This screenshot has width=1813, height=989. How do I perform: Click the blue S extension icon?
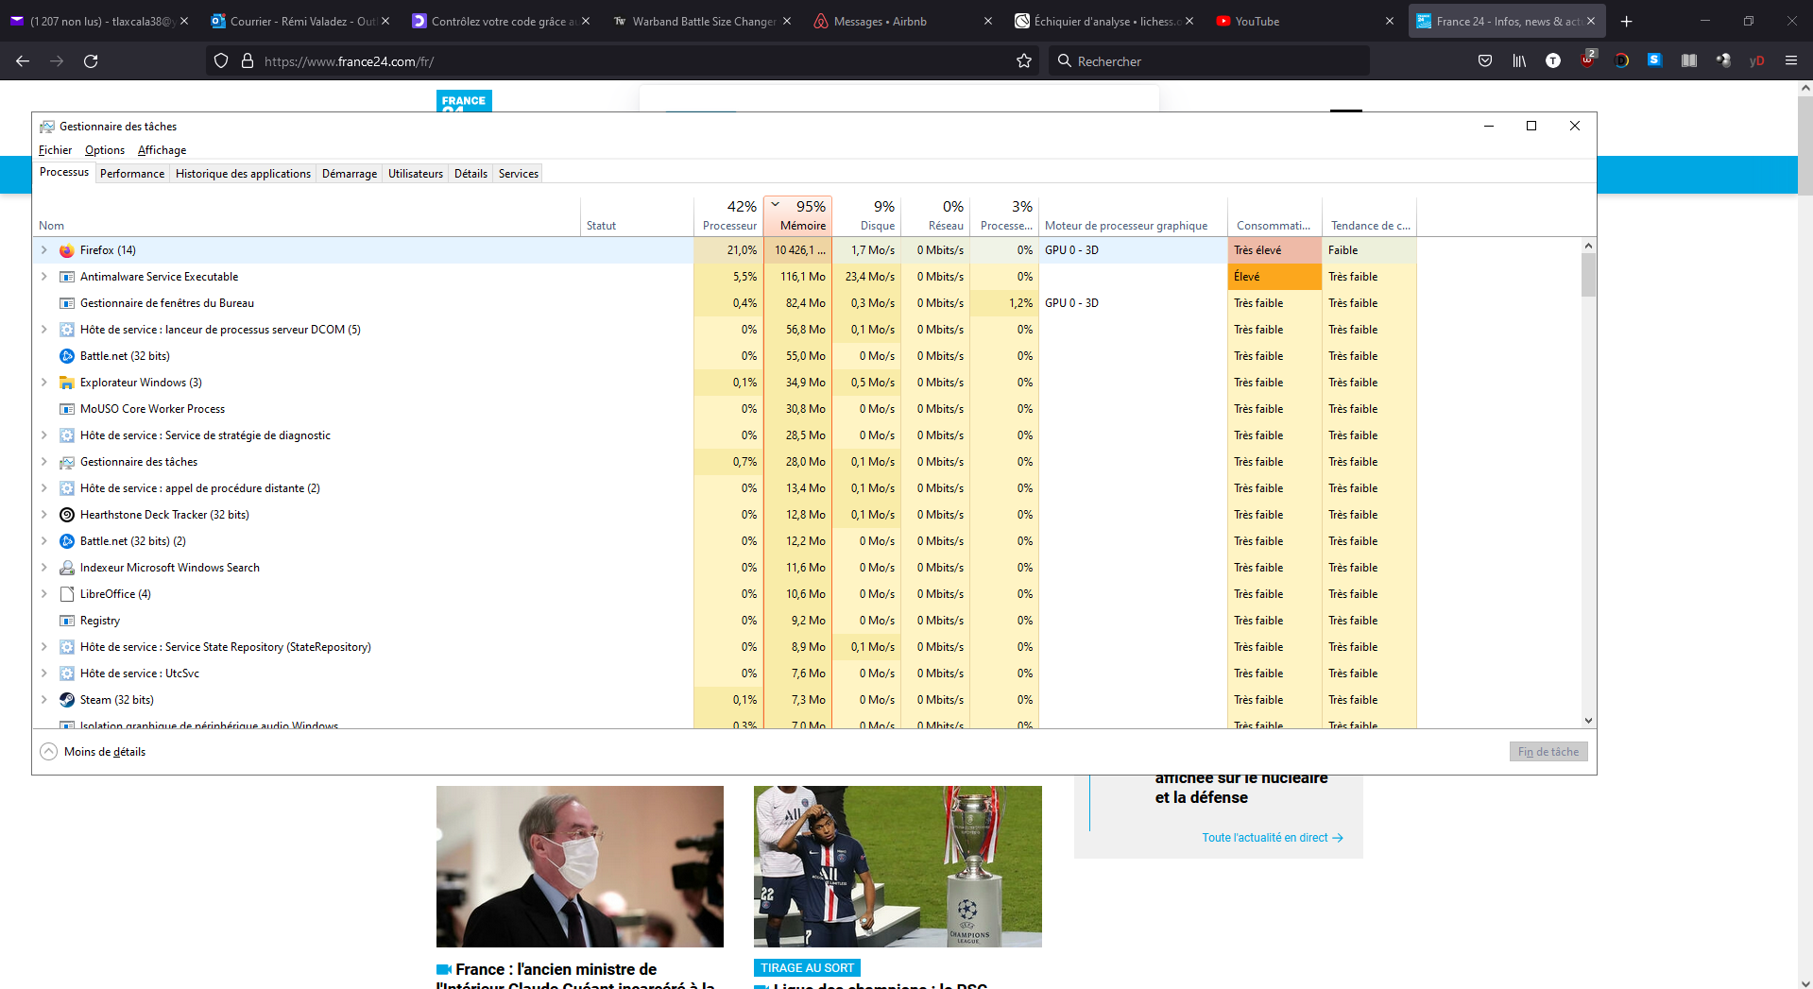(1654, 60)
